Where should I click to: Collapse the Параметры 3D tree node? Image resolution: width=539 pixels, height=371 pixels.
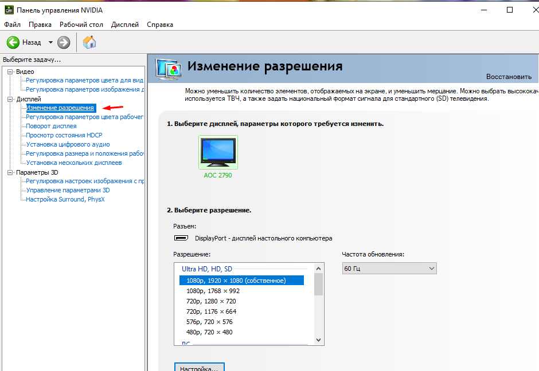click(x=10, y=172)
